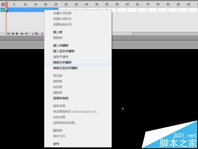Go to the last frame button

[x=27, y=34]
